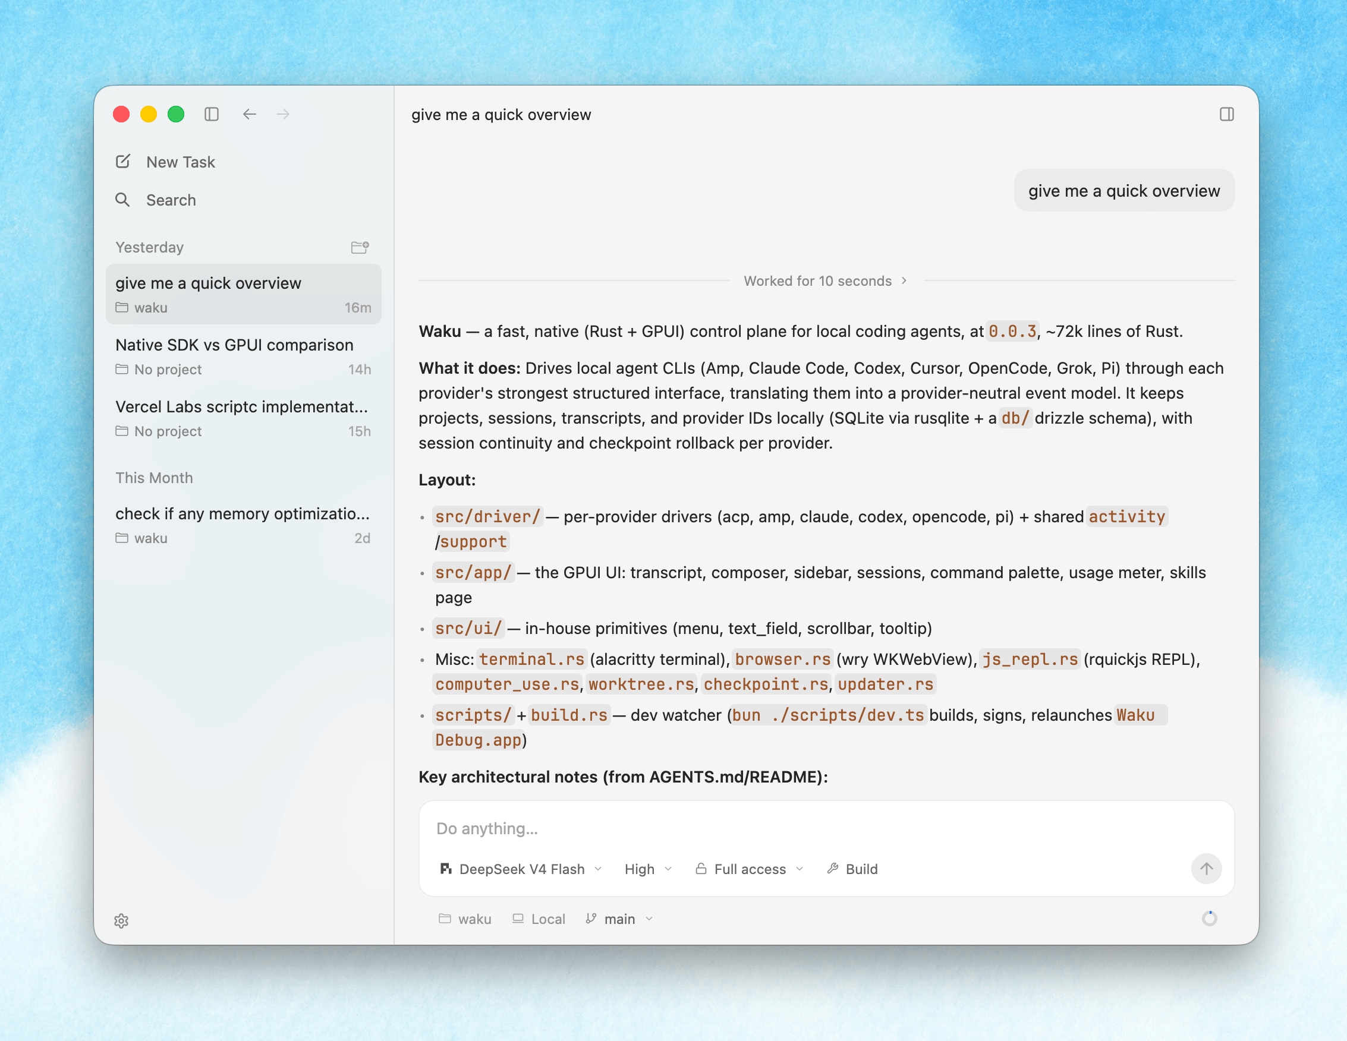1347x1041 pixels.
Task: Go back with the left arrow
Action: pos(249,114)
